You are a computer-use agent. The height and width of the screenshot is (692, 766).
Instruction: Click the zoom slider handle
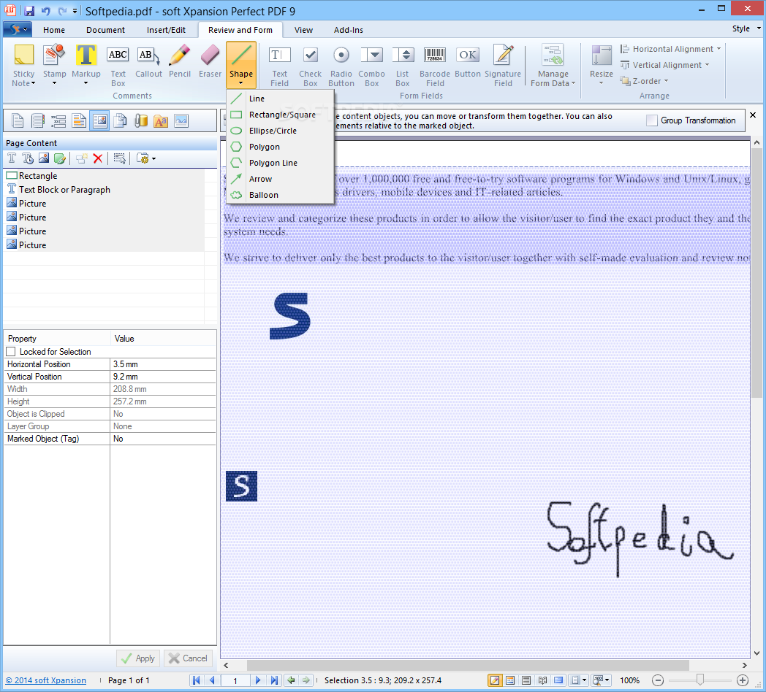700,680
